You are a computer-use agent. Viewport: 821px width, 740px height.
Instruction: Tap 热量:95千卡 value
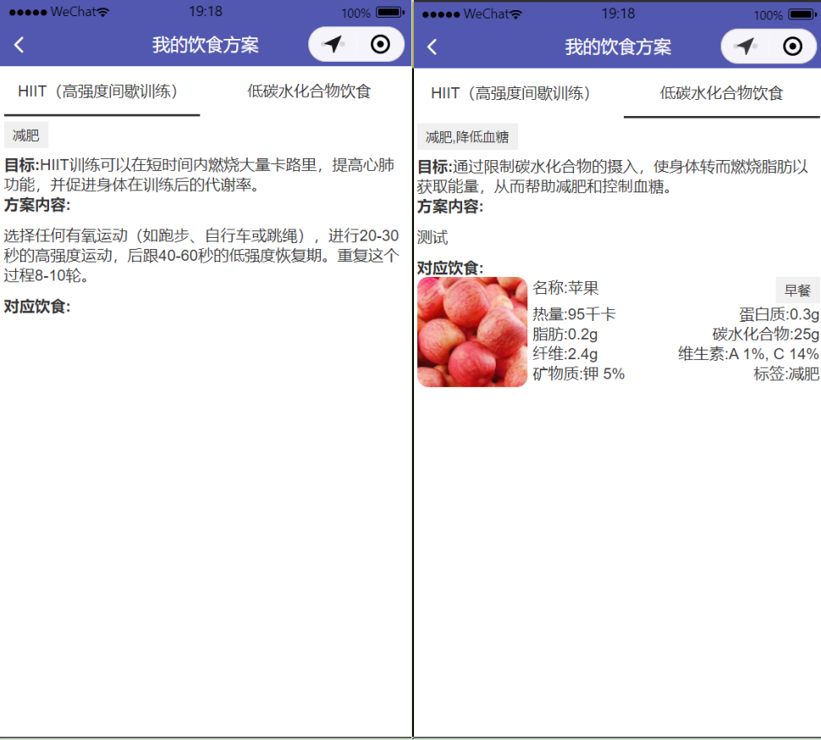(574, 314)
